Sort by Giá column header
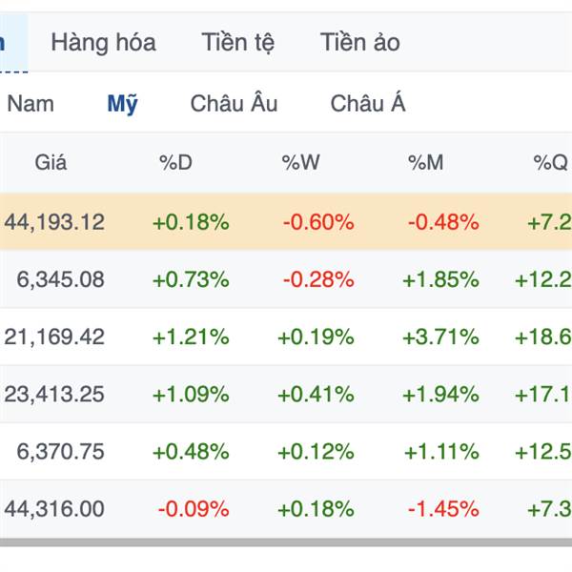The height and width of the screenshot is (572, 572). (51, 162)
